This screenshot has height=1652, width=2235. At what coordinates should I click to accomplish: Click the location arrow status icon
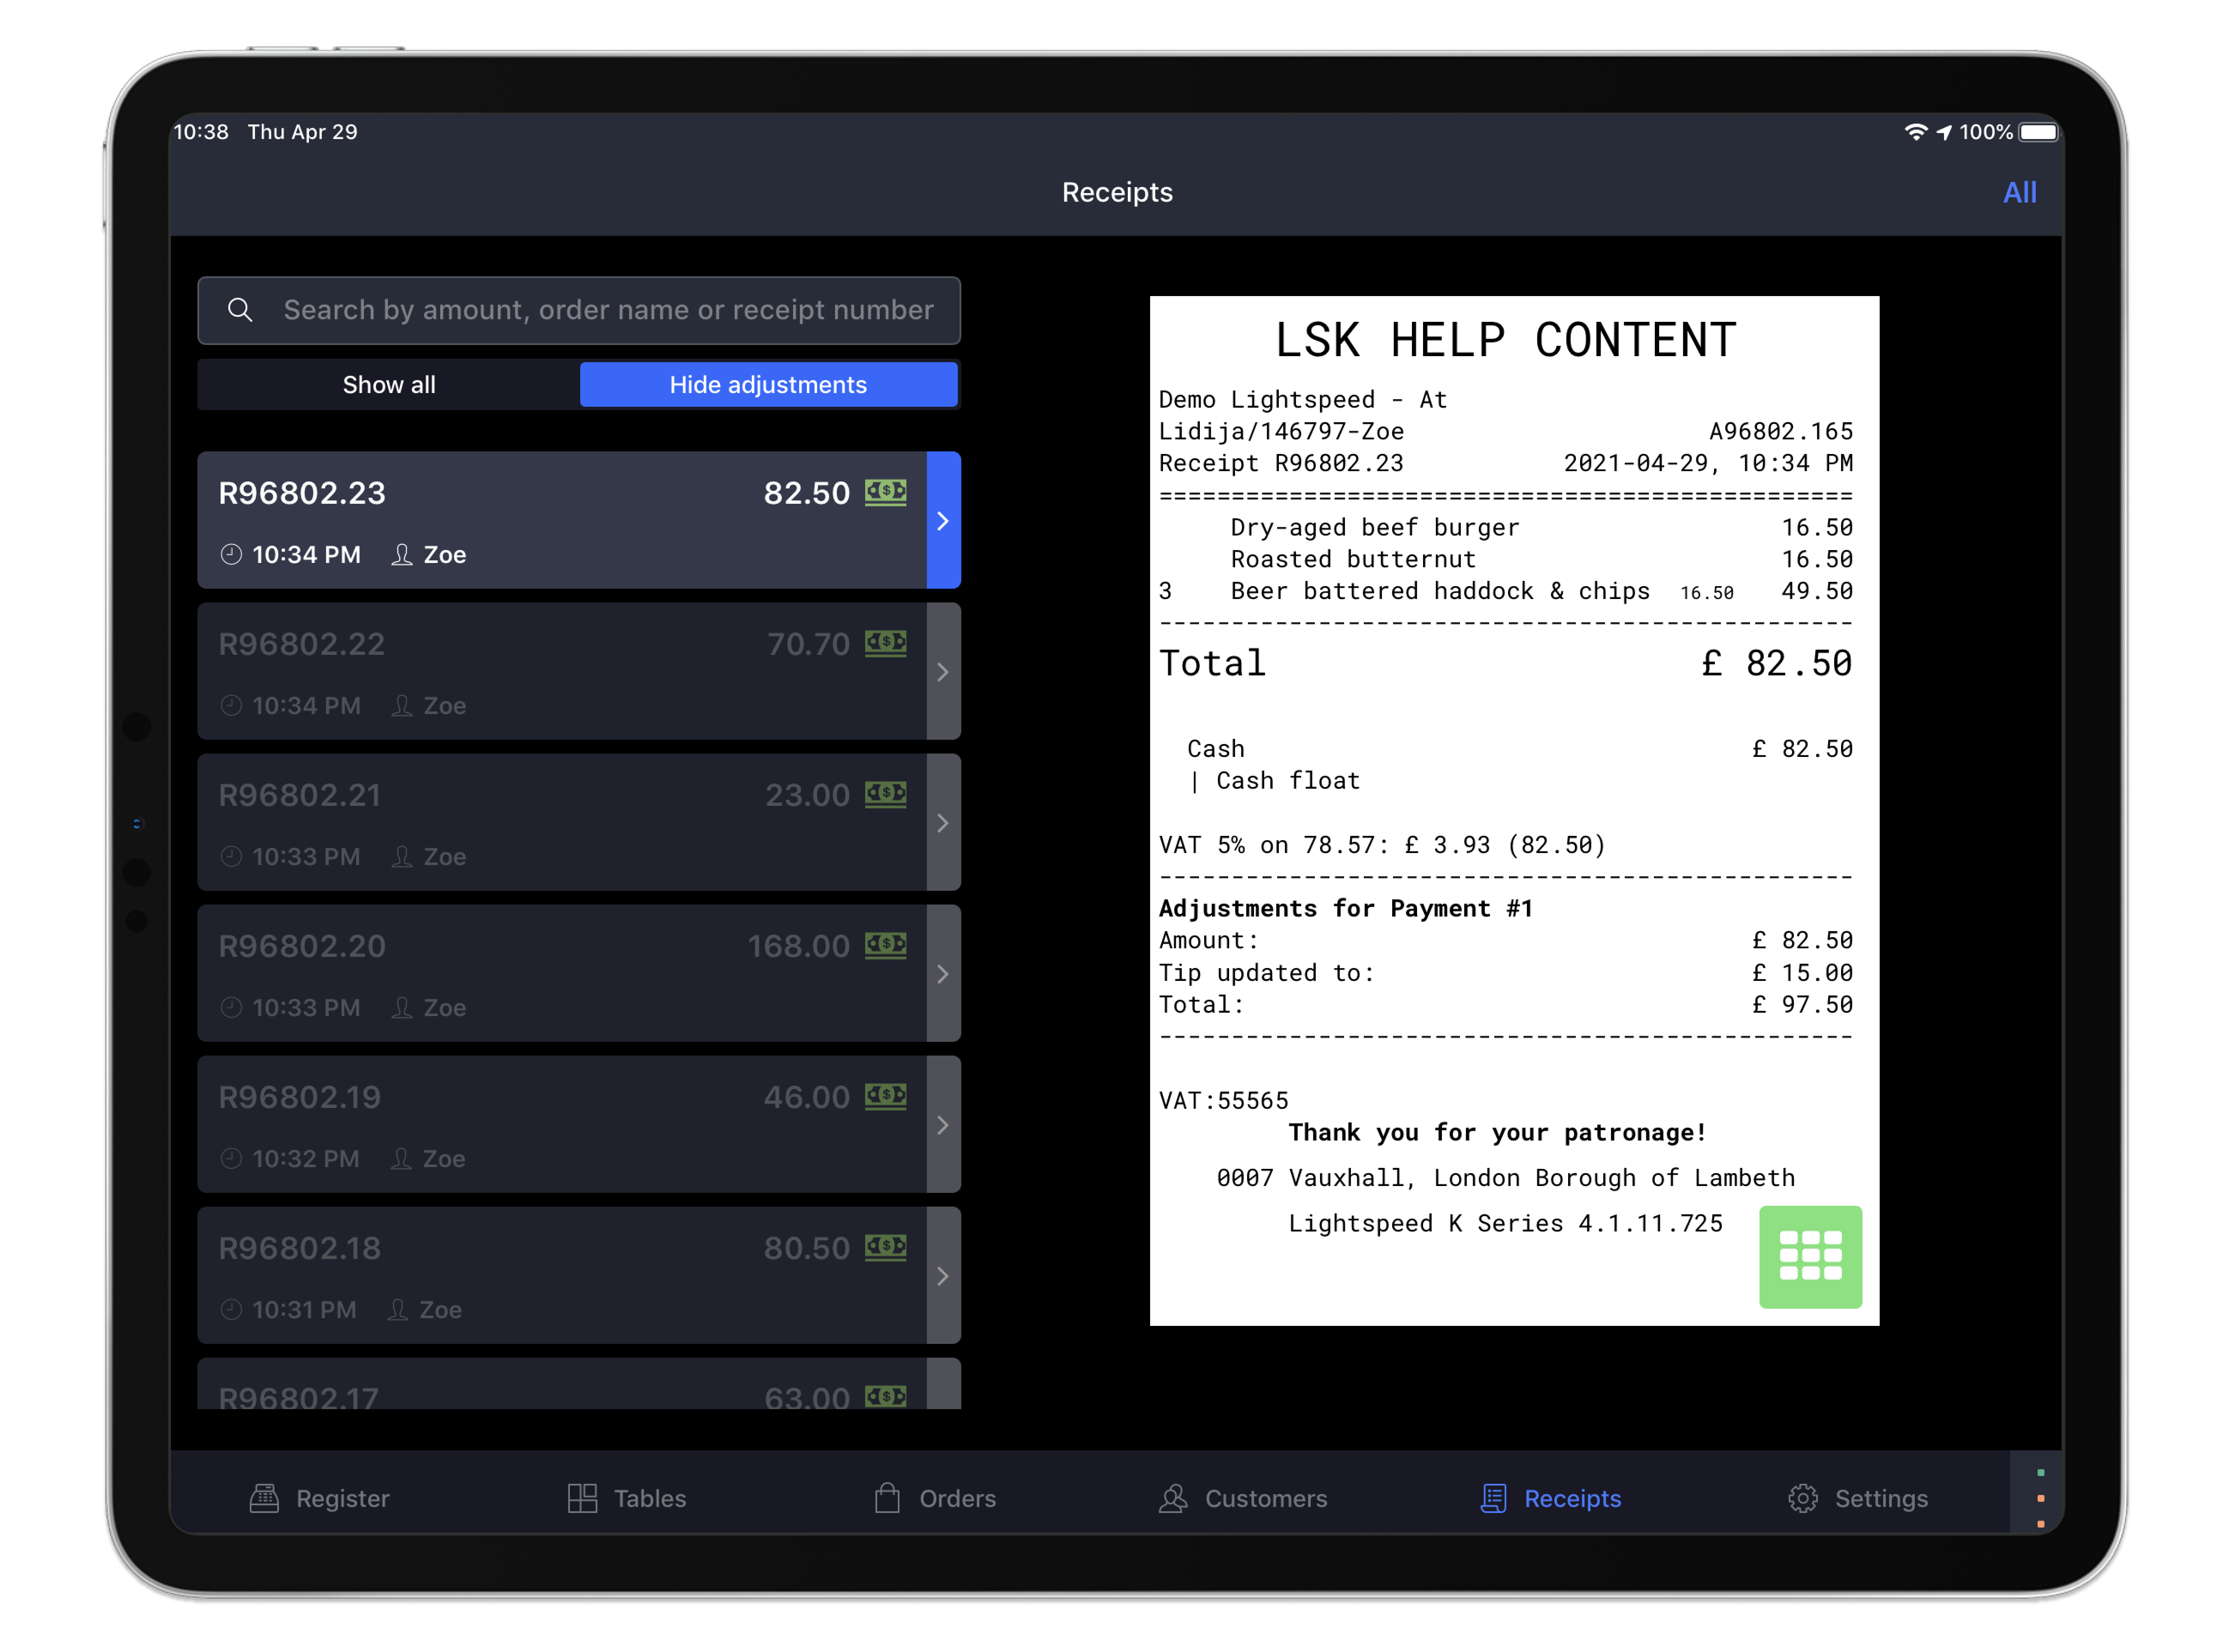coord(1944,132)
